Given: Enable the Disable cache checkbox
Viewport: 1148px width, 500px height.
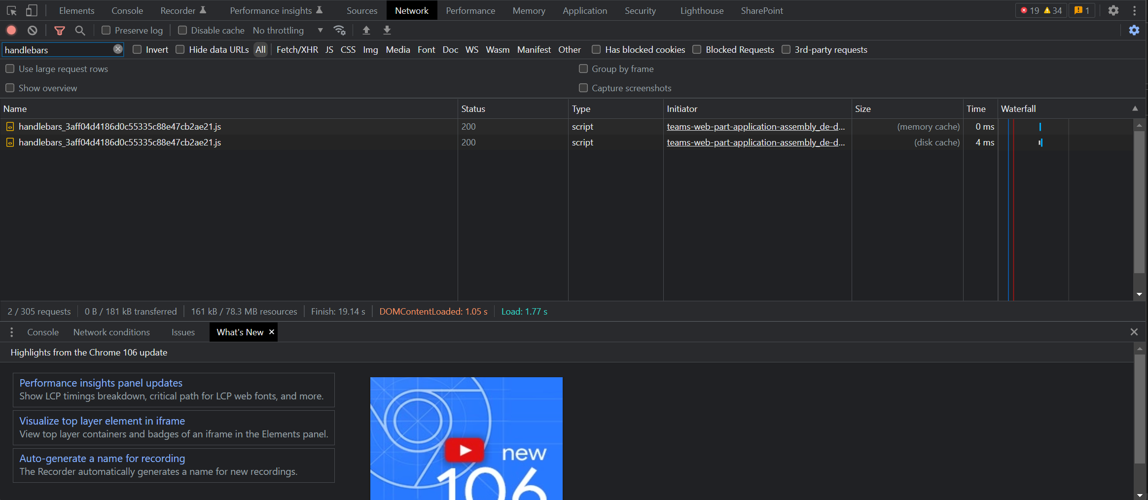Looking at the screenshot, I should [182, 30].
